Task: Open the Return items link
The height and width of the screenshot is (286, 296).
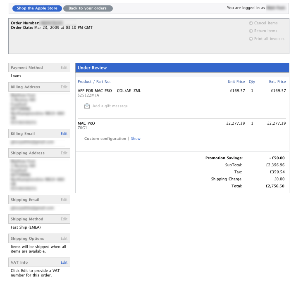Action: (x=265, y=31)
